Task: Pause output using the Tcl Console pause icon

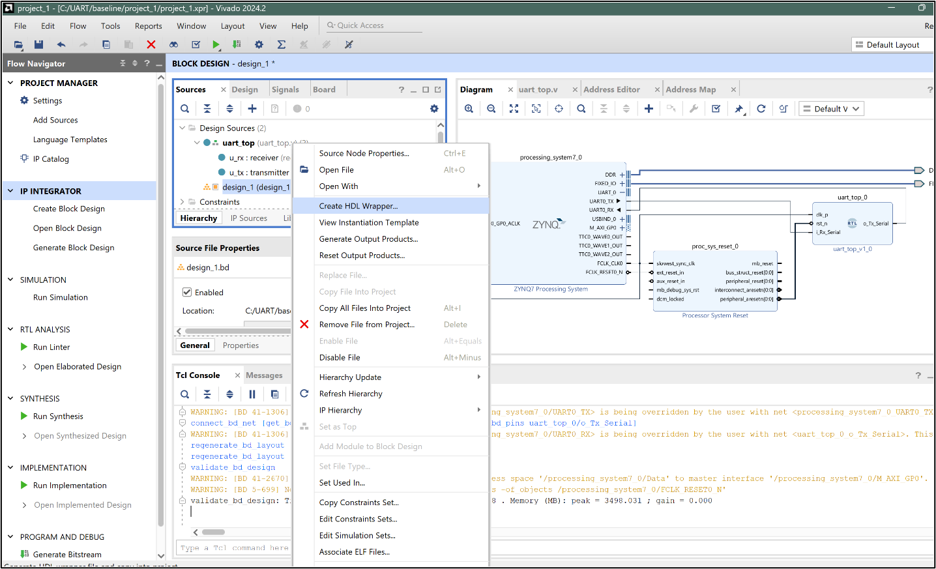Action: coord(252,394)
